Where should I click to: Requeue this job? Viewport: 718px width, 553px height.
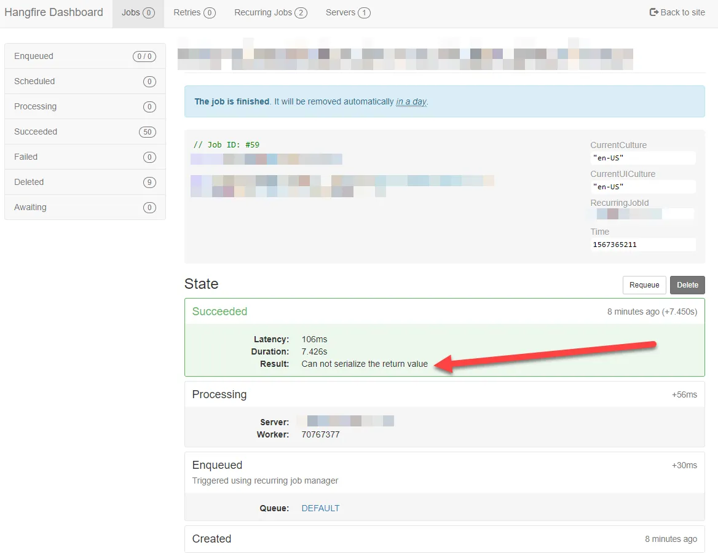(644, 284)
